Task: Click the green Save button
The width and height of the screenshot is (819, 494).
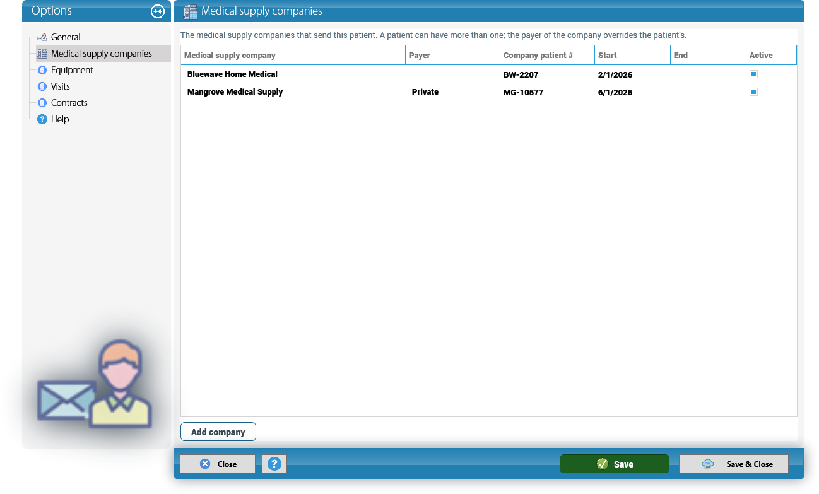Action: click(615, 464)
